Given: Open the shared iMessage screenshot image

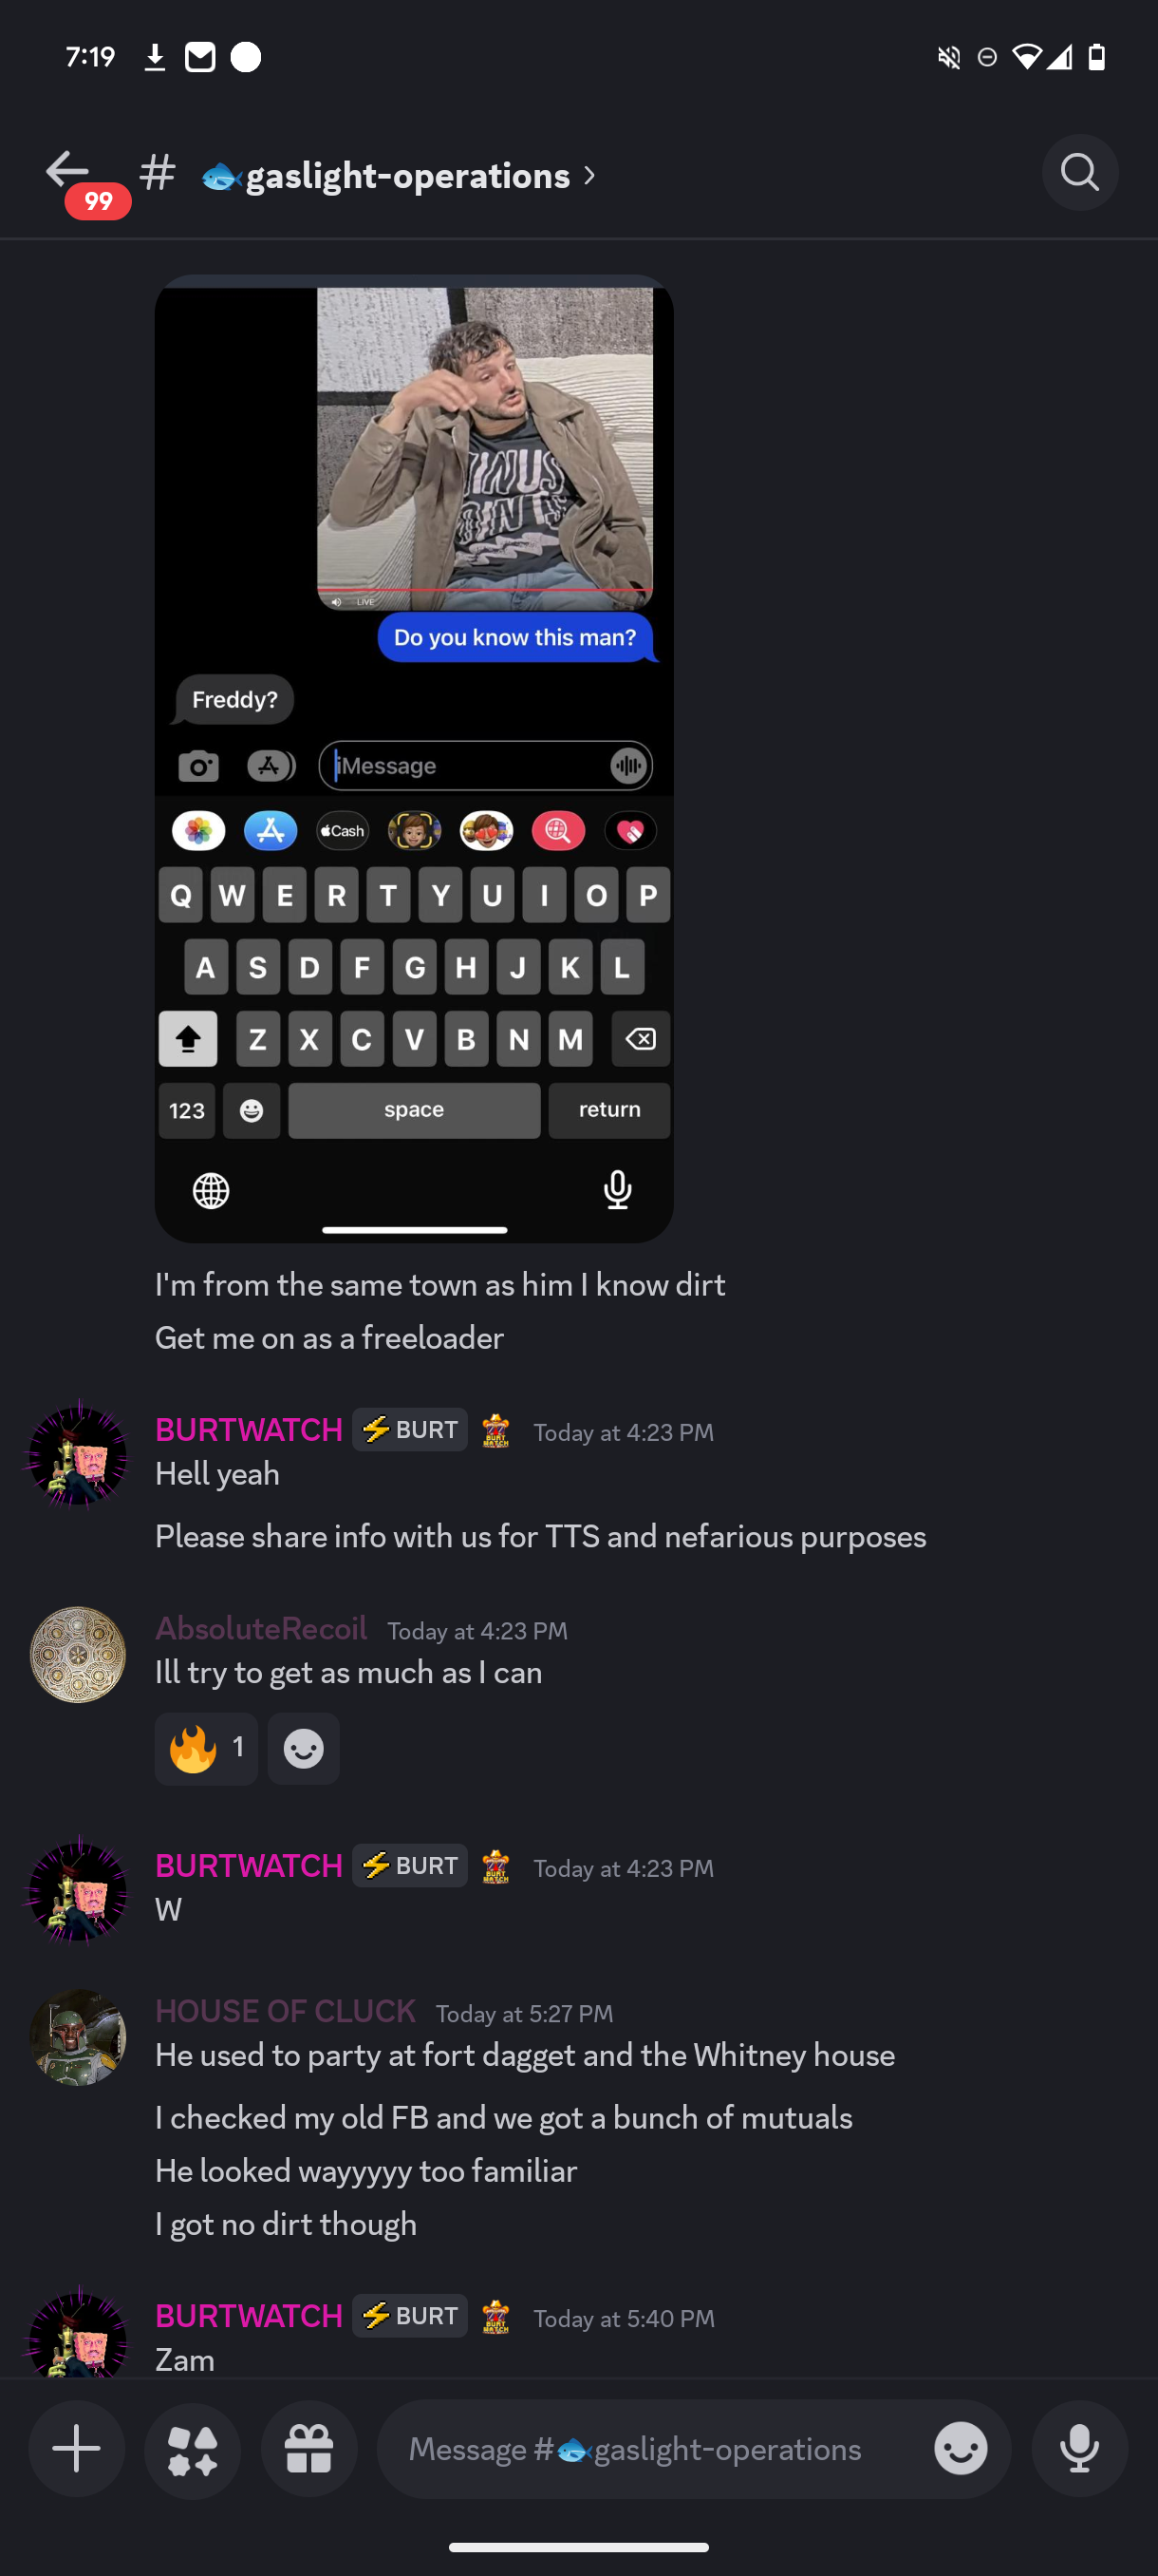Looking at the screenshot, I should [414, 758].
